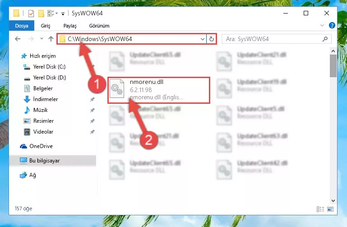Screen dimensions: 347x227
Task: Click the New folder icon in title bar
Action: (41, 14)
